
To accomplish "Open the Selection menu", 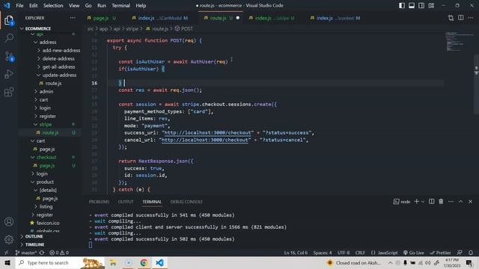I will tap(53, 5).
